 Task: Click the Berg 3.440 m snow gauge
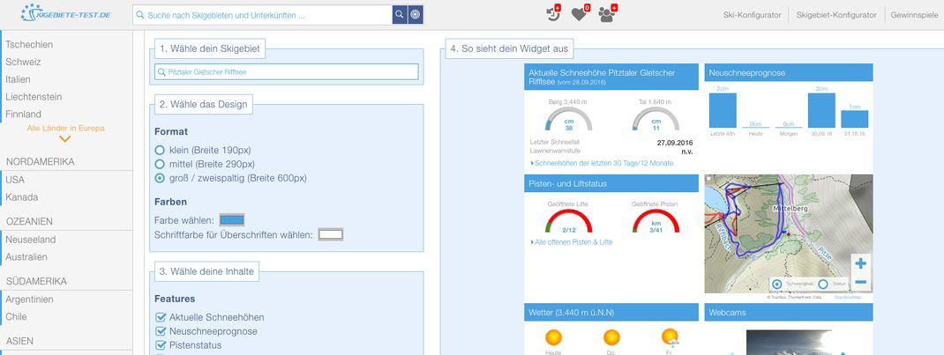(568, 119)
